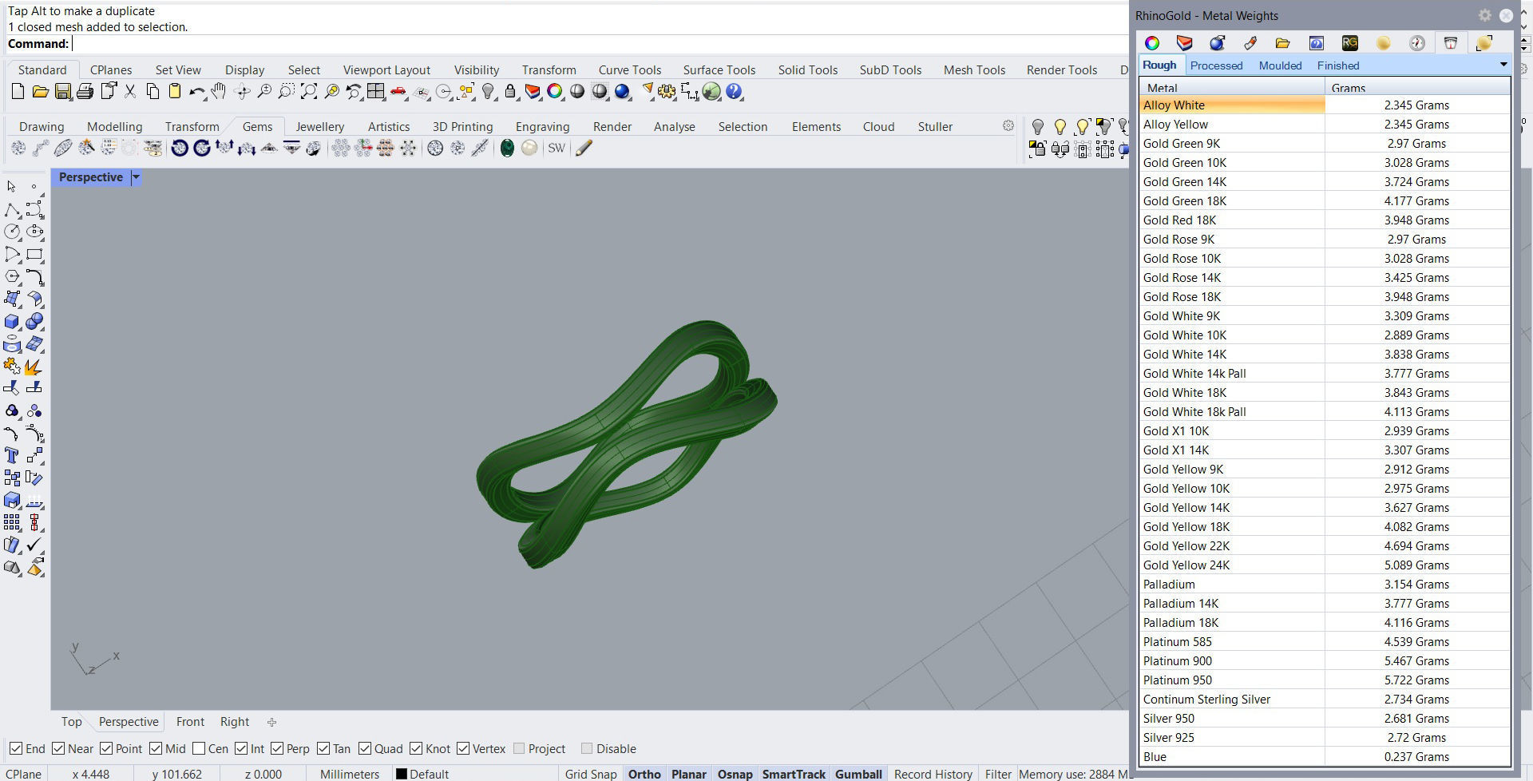Click the four-viewport layout icon
The width and height of the screenshot is (1533, 781).
(376, 92)
